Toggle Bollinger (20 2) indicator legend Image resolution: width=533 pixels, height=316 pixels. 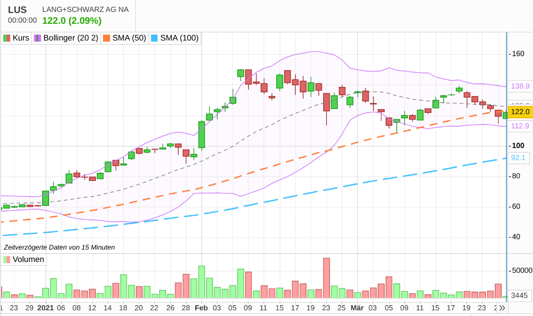[x=66, y=38]
